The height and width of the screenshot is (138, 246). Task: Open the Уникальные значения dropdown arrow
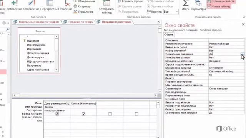click(243, 54)
